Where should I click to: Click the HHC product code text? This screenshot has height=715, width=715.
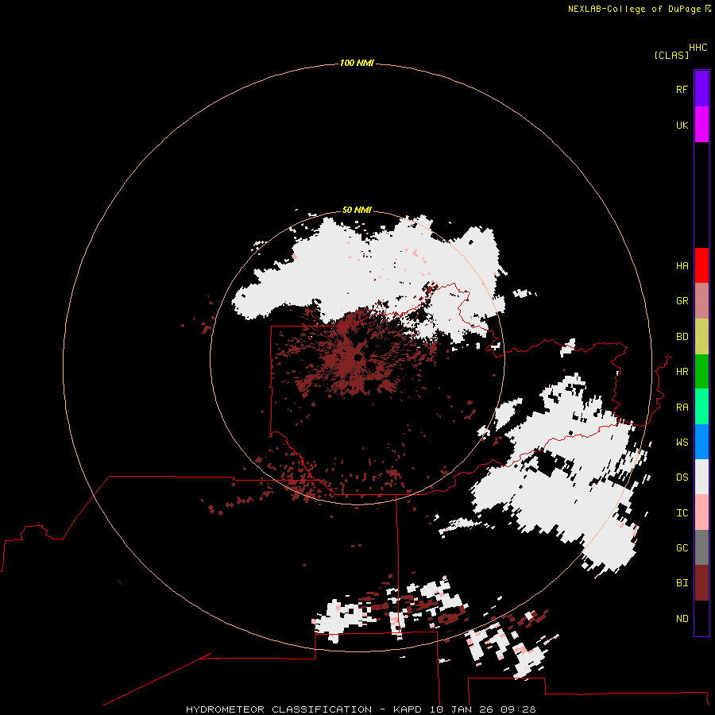(698, 48)
